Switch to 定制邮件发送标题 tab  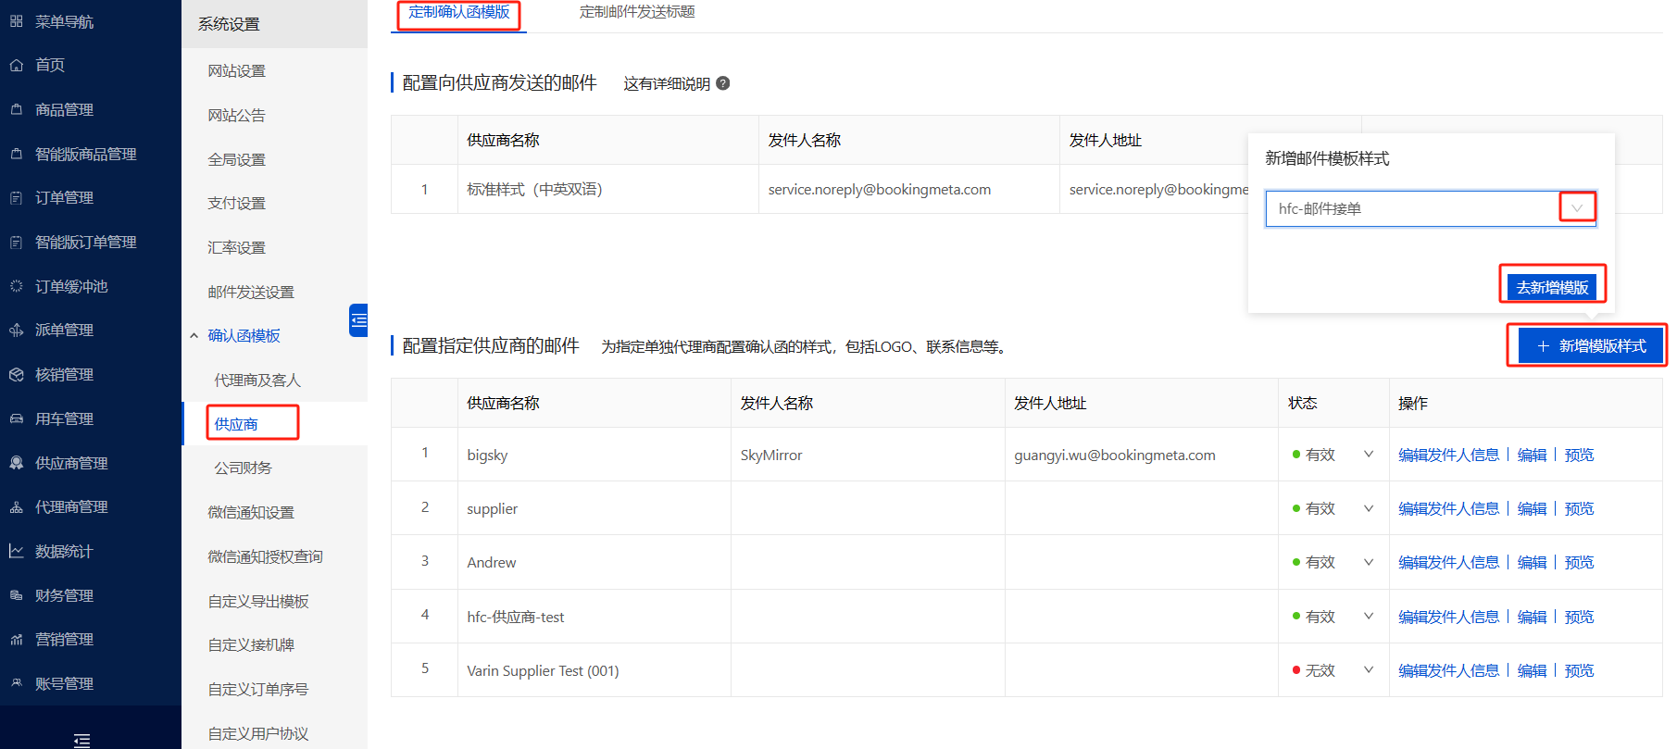point(637,12)
